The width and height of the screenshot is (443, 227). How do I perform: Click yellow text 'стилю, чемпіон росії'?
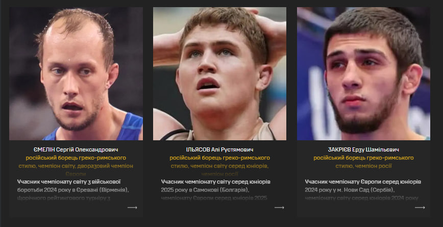click(363, 166)
